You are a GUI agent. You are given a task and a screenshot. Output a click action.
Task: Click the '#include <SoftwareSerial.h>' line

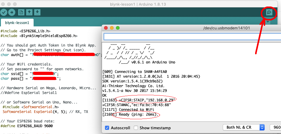pyautogui.click(x=31, y=107)
